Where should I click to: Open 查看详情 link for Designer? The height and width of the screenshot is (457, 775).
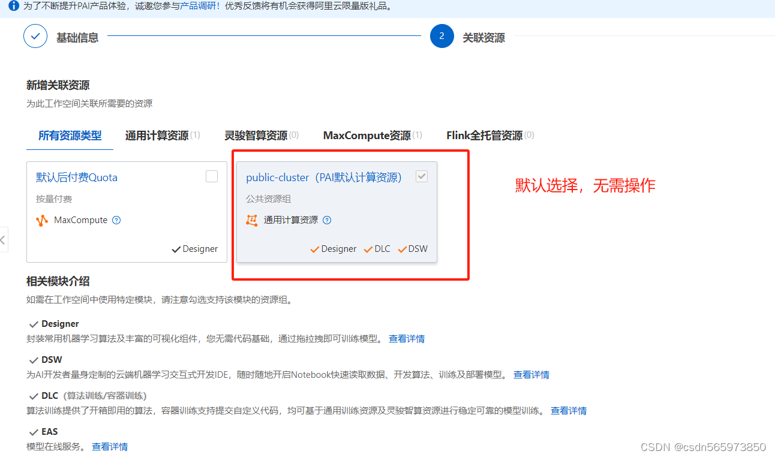[407, 339]
